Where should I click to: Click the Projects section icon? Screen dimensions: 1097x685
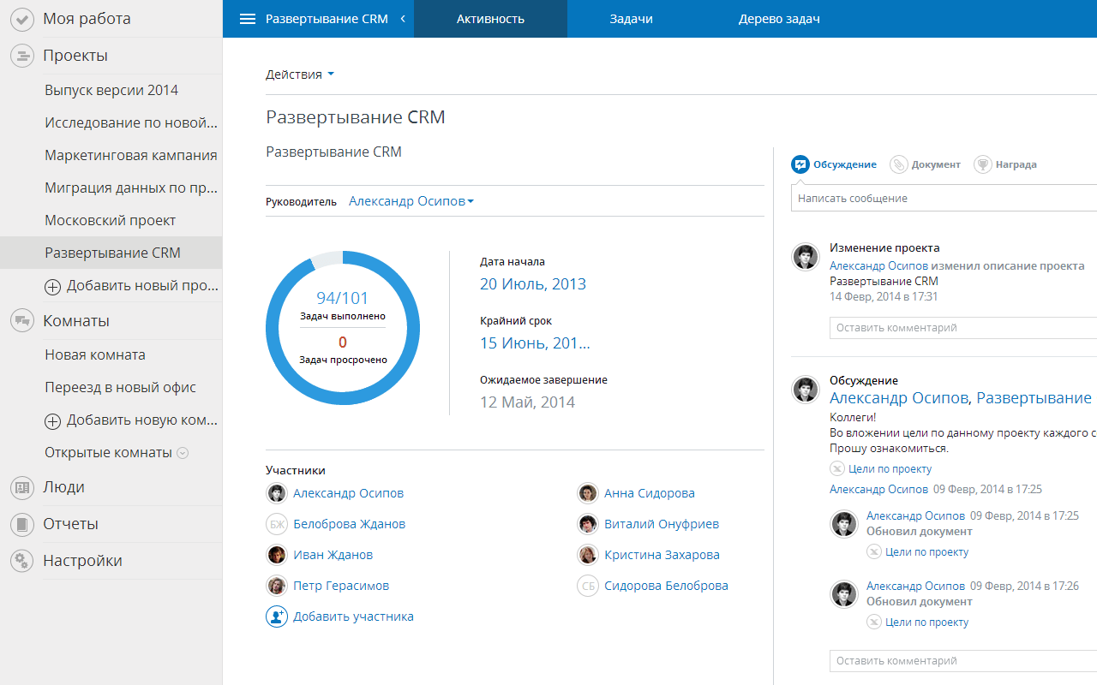point(21,56)
